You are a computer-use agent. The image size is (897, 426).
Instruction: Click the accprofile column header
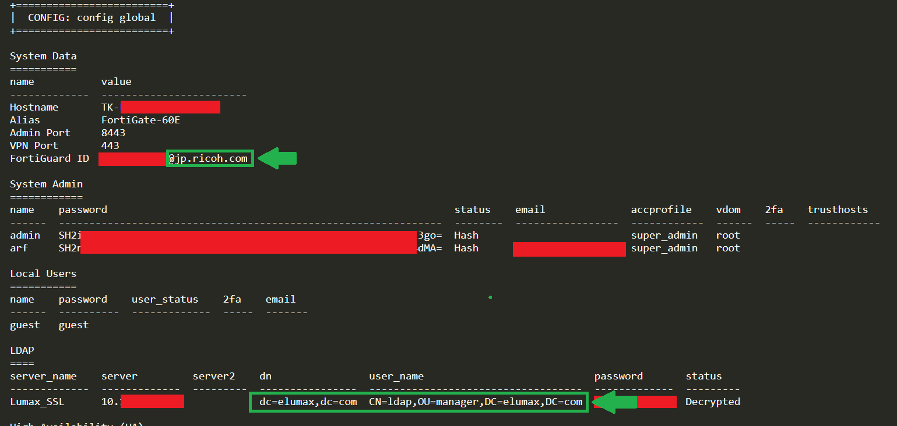(x=662, y=210)
